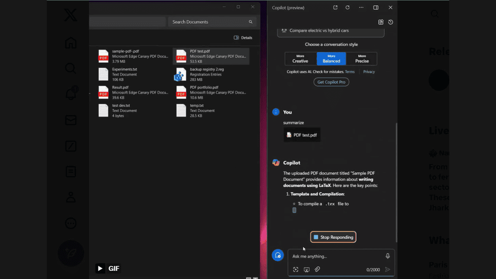Open the Grok slash icon in X sidebar

coord(71,146)
